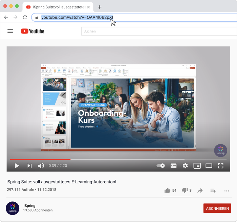Click the 13.500 Abonnenten text
This screenshot has width=237, height=222.
point(38,210)
